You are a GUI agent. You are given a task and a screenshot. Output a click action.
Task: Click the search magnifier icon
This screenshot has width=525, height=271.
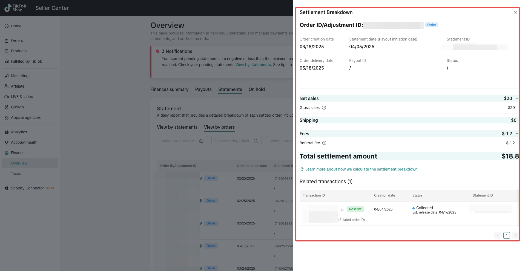[x=256, y=141]
